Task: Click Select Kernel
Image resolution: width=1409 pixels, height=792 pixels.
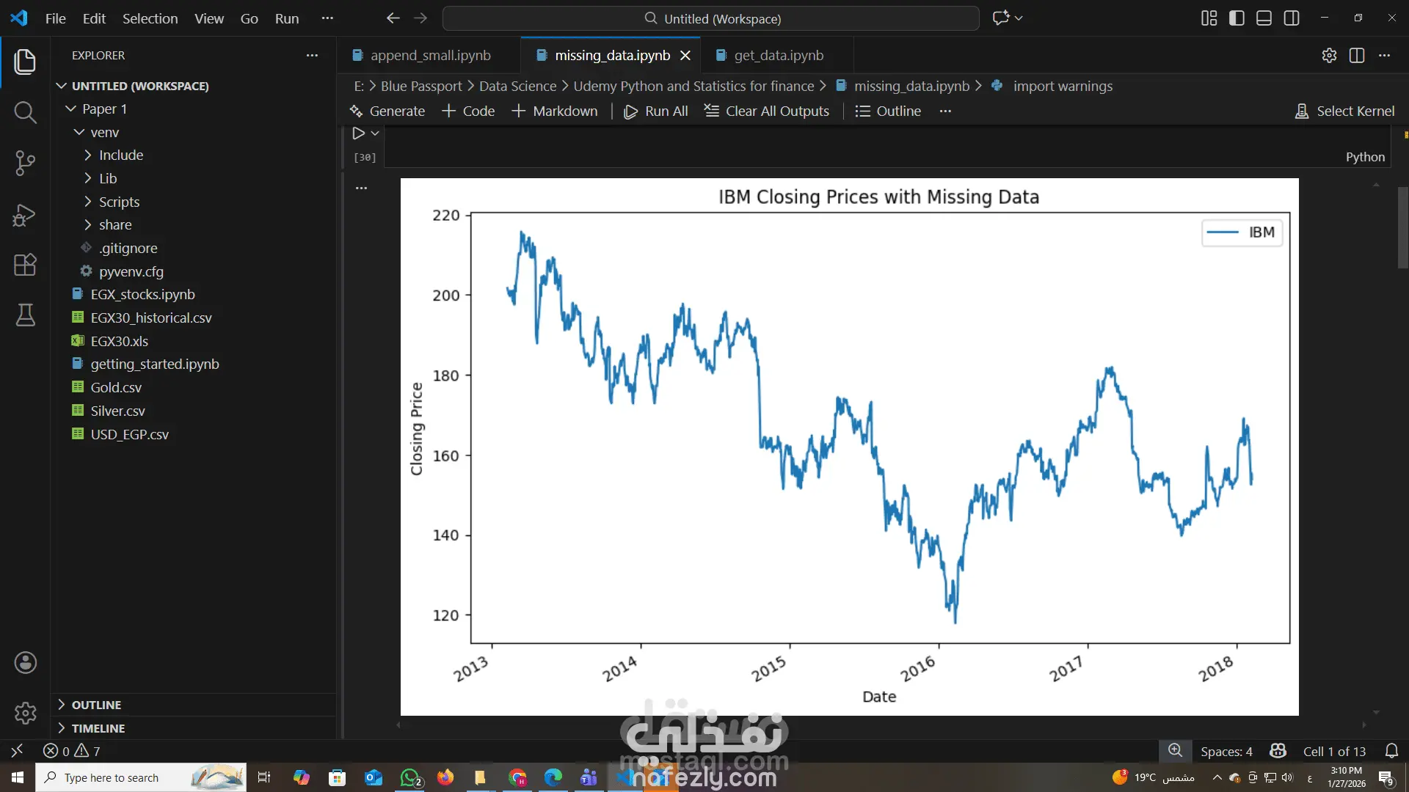Action: point(1345,111)
